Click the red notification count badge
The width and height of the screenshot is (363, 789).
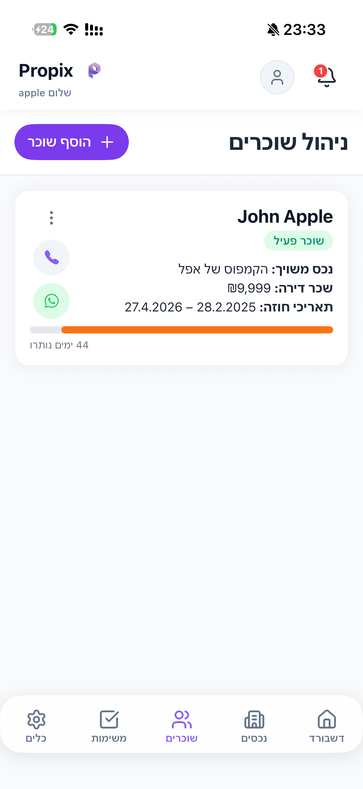coord(321,71)
